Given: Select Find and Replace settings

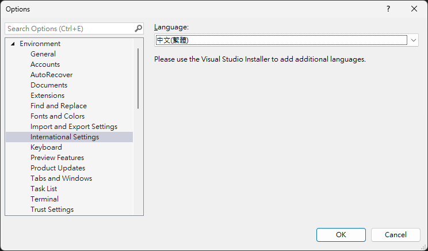Looking at the screenshot, I should [59, 106].
